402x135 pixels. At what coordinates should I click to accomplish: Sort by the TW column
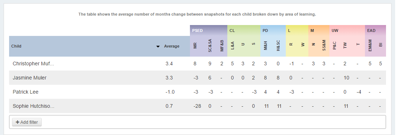point(345,46)
